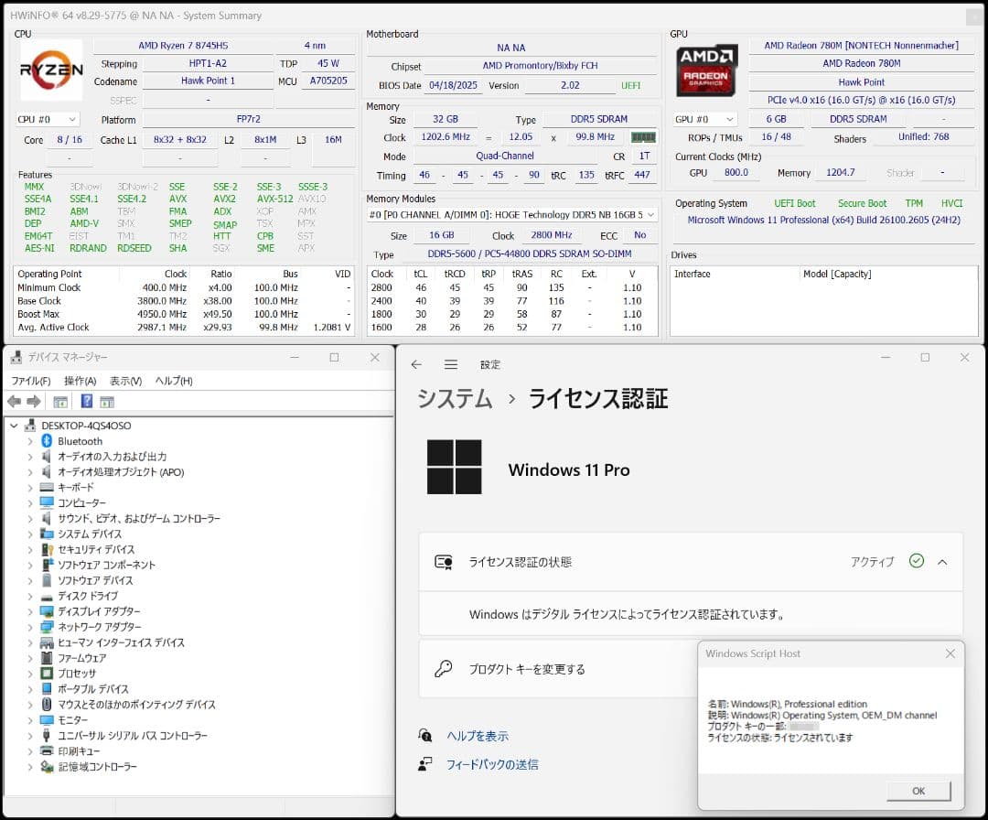
Task: Open the CPU #0 selector dropdown
Action: pyautogui.click(x=48, y=119)
